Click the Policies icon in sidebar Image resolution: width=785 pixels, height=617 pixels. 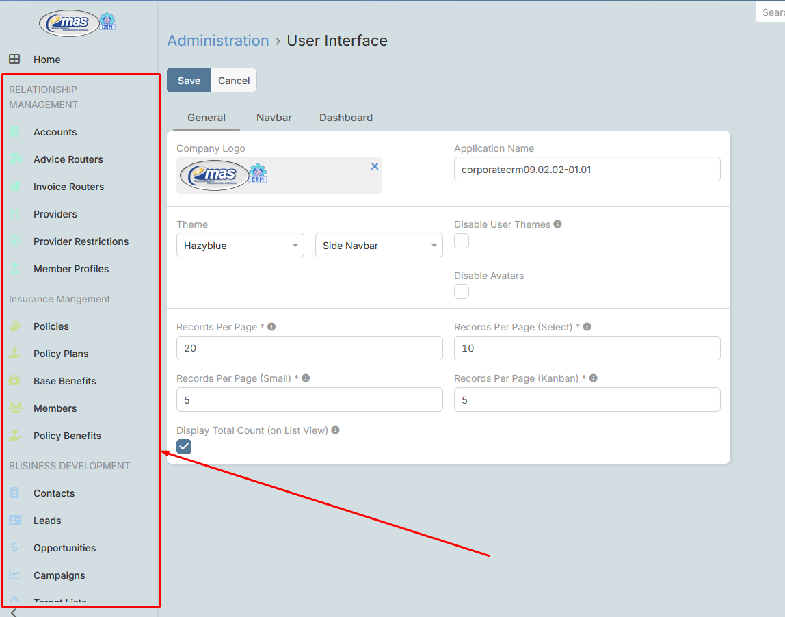pos(15,326)
